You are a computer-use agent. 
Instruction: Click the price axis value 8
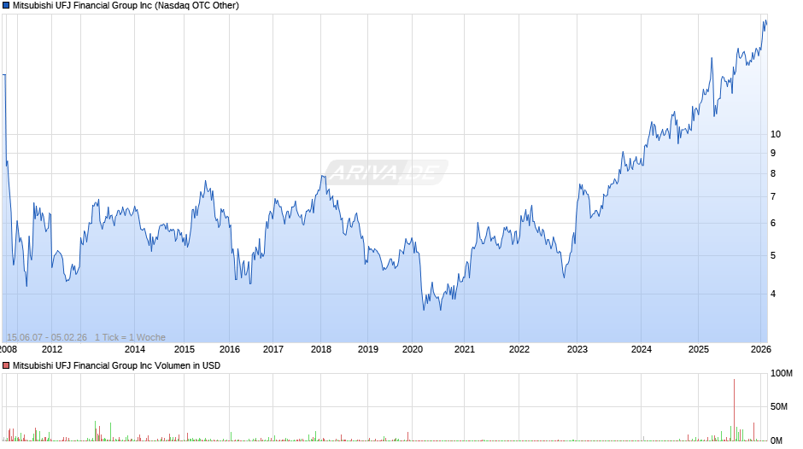coord(773,173)
